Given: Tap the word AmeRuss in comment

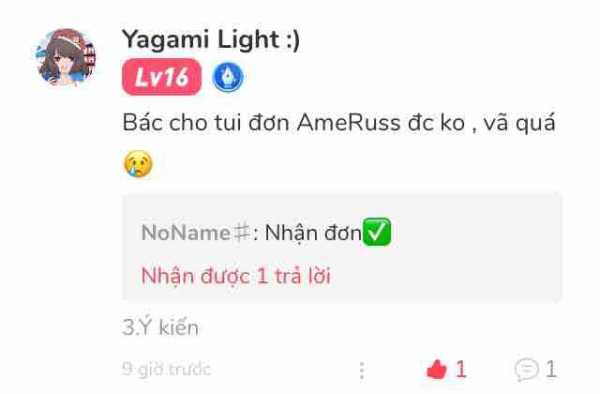Looking at the screenshot, I should (x=349, y=123).
